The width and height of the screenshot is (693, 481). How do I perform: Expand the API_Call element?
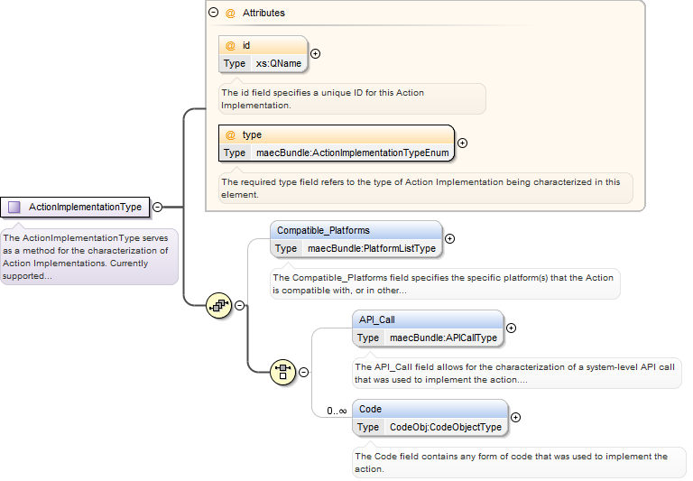pos(511,328)
